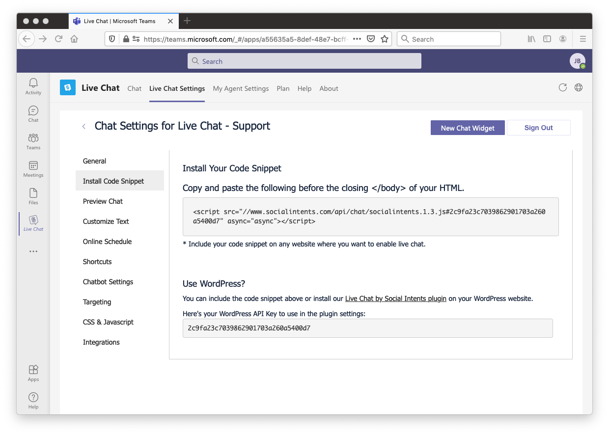Click the Sign Out button
The image size is (609, 435).
click(x=538, y=128)
